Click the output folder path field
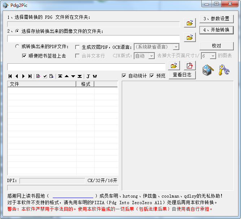241x219 pixels. pyautogui.click(x=94, y=38)
